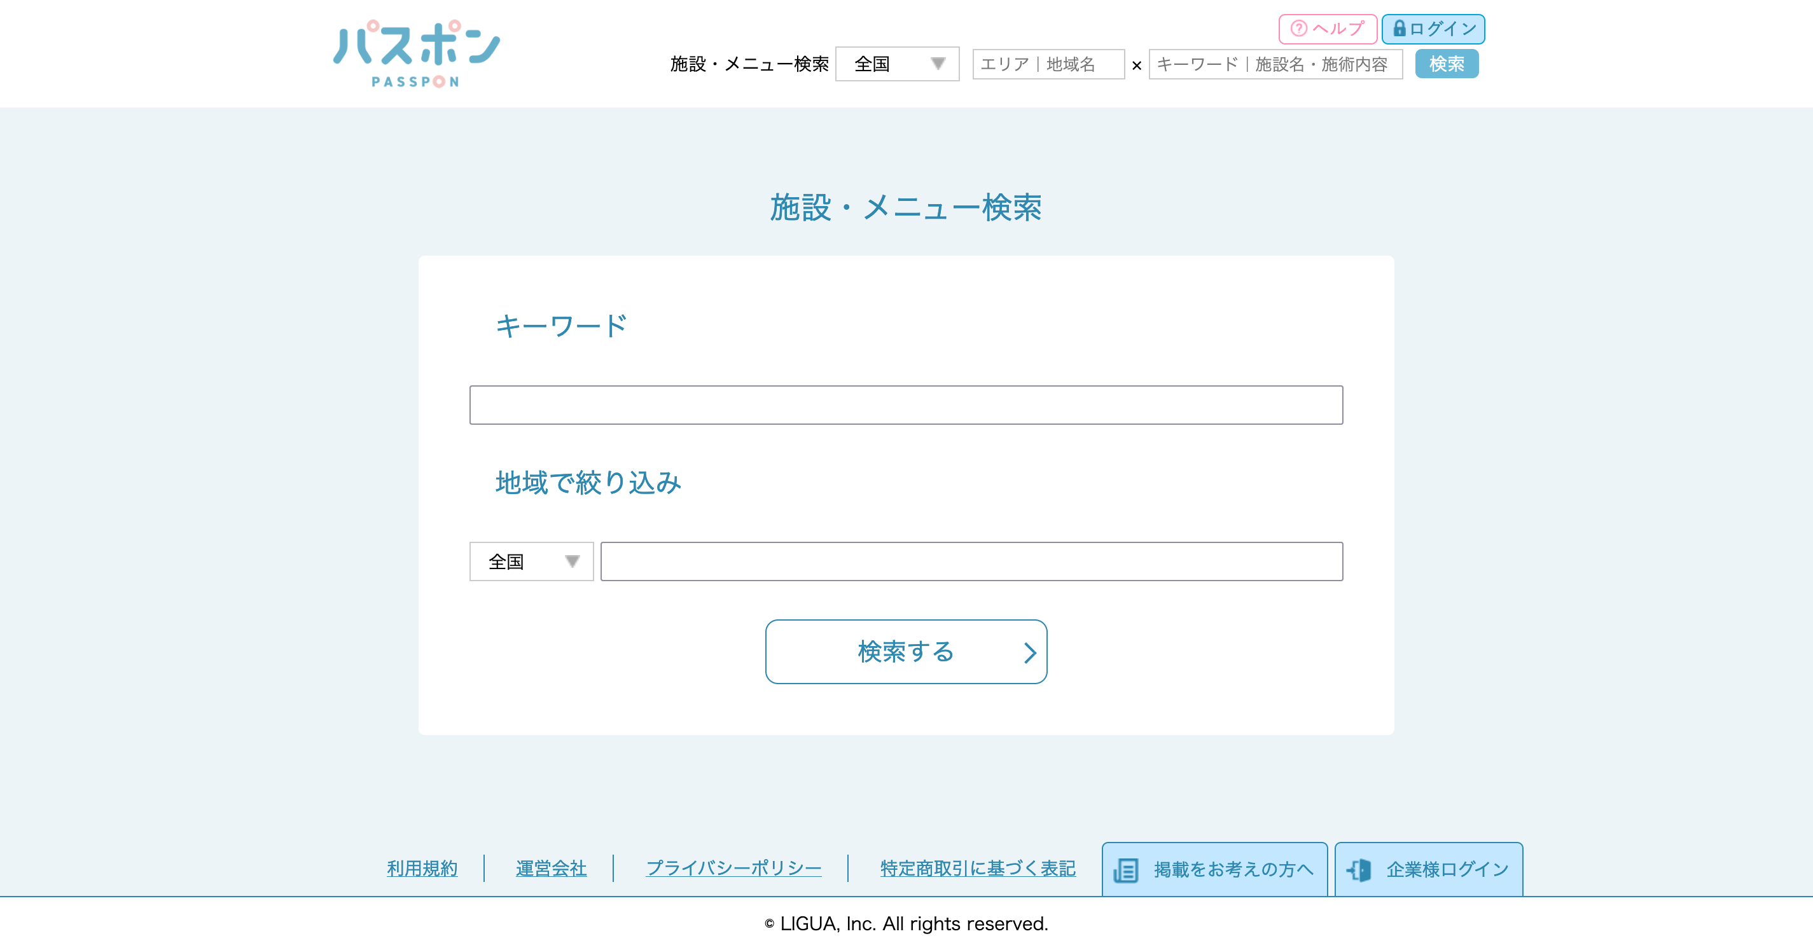This screenshot has width=1813, height=950.
Task: Click the login lock icon
Action: [1399, 29]
